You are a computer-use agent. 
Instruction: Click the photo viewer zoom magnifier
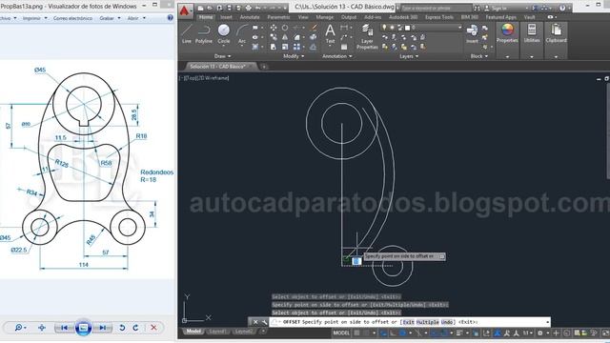[x=18, y=328]
